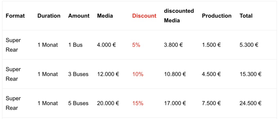
Task: Click the 1 Bus amount cell
Action: [x=75, y=45]
